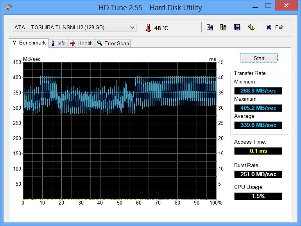Screen dimensions: 301x226
Task: Open options with the yellow gears icon
Action: (251, 27)
